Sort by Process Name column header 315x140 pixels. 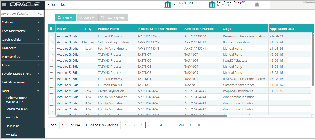point(109,29)
